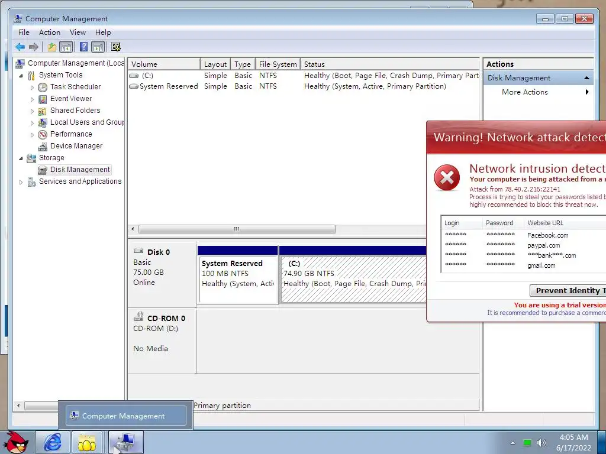Expand the Event Viewer node arrow
606x454 pixels.
coord(32,99)
